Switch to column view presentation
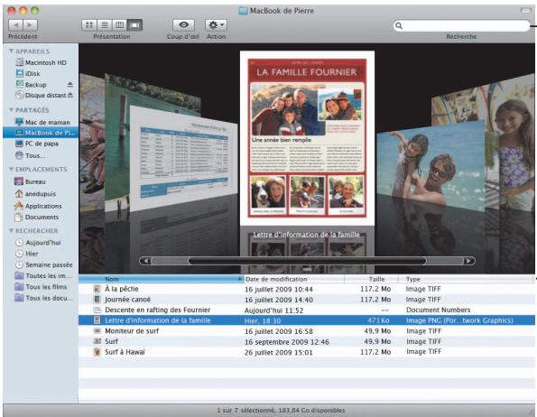 tap(119, 25)
